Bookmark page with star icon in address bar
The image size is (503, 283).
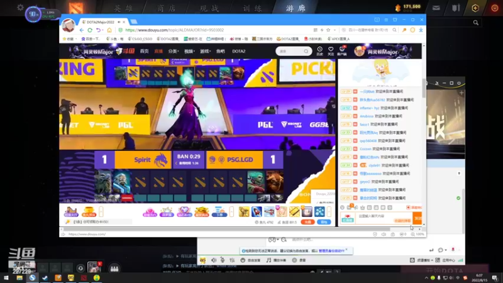coord(328,30)
